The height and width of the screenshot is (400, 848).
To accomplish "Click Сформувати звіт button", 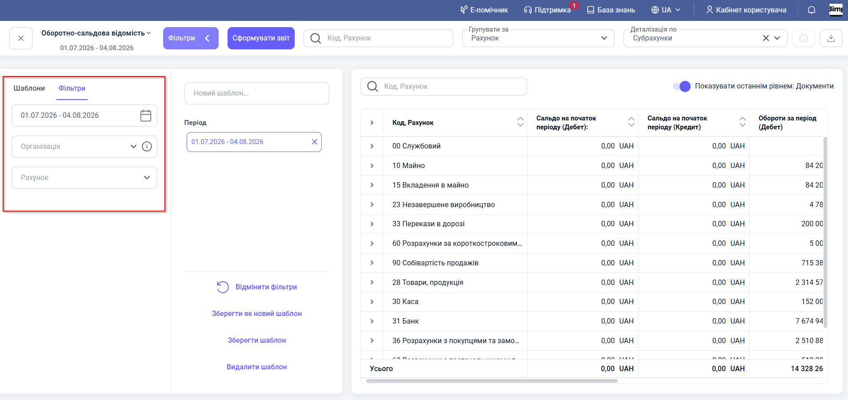I will pos(261,38).
